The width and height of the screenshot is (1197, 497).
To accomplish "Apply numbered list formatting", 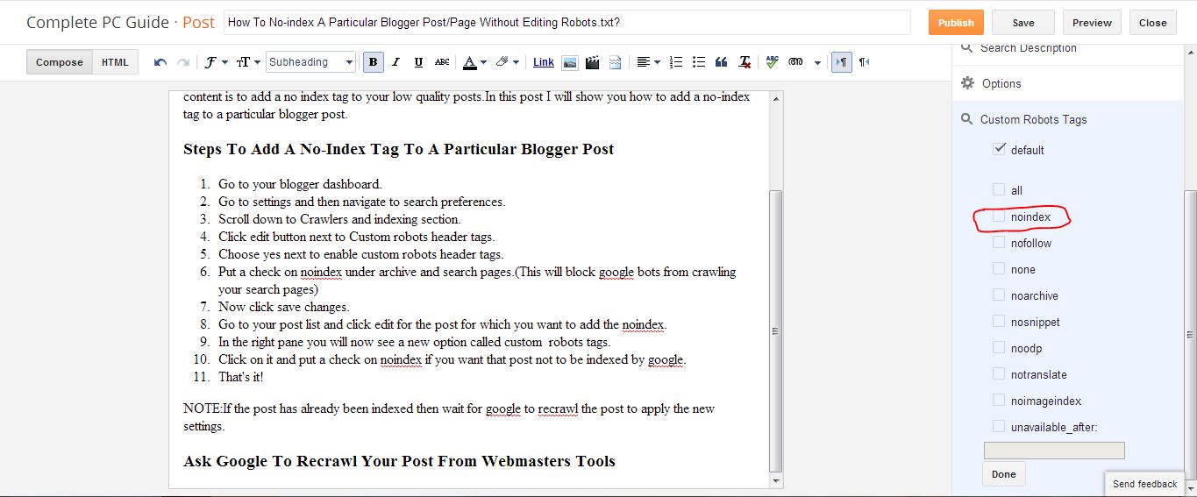I will [676, 62].
